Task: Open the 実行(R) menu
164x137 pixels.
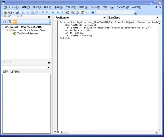Action: point(83,7)
